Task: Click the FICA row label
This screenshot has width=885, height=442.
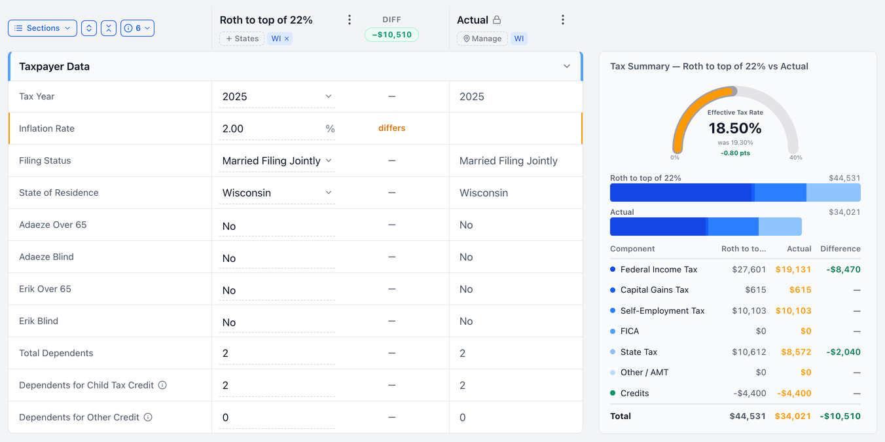Action: (630, 331)
